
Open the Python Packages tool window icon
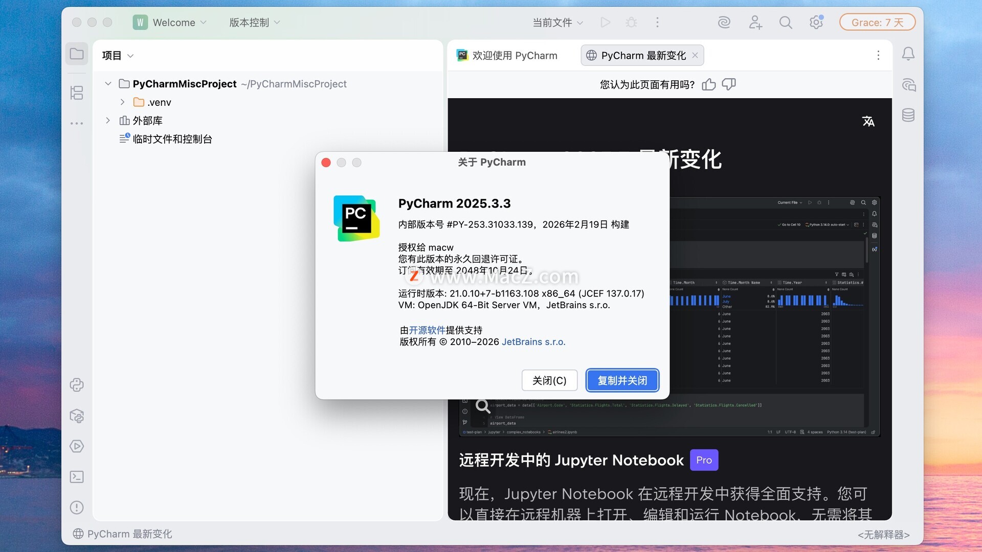pyautogui.click(x=77, y=416)
